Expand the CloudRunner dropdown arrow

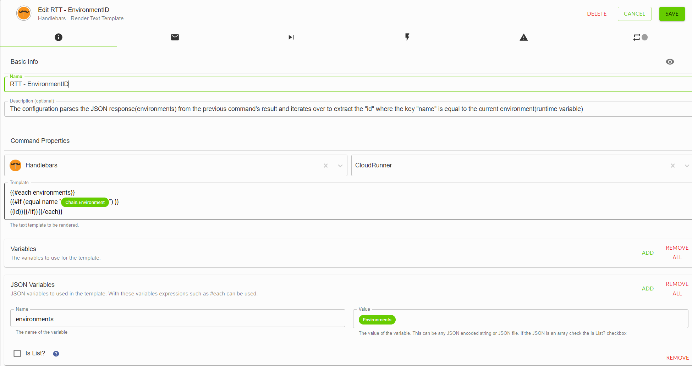coord(687,166)
